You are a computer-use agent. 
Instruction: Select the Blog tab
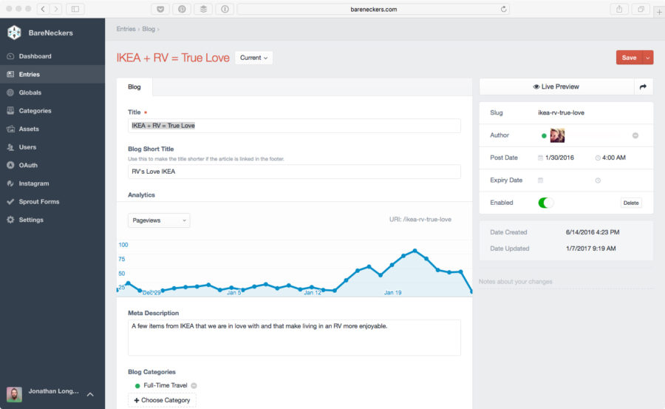(134, 87)
